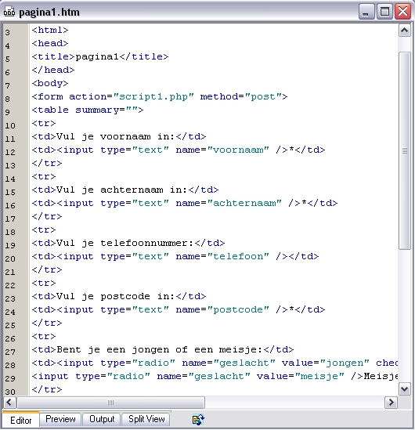Click the text "Vul je voornaam in:"
The width and height of the screenshot is (415, 430).
tap(116, 136)
